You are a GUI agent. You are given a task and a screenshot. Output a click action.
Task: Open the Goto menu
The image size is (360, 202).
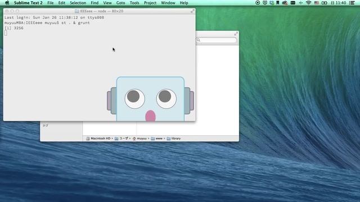point(120,3)
